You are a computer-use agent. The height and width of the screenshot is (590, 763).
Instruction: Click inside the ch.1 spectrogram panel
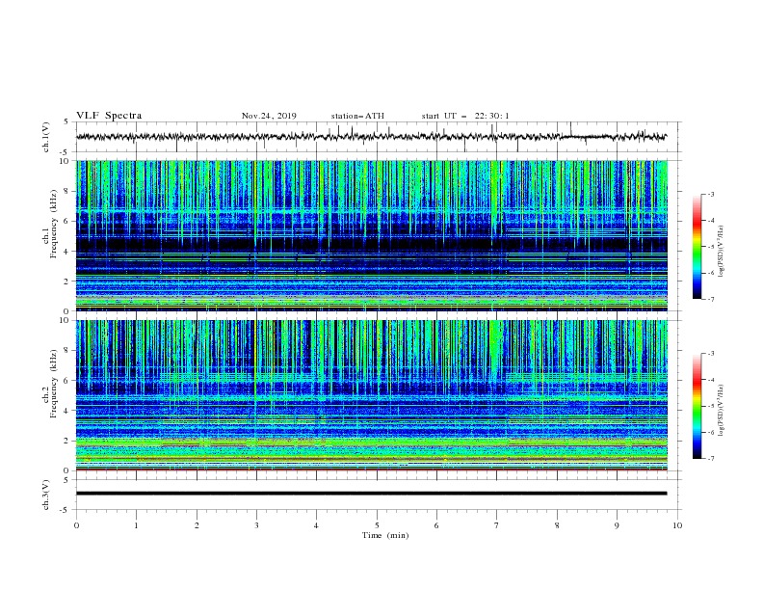[372, 235]
